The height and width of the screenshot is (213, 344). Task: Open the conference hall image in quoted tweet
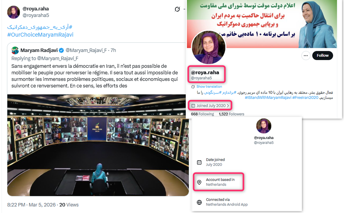point(98,145)
